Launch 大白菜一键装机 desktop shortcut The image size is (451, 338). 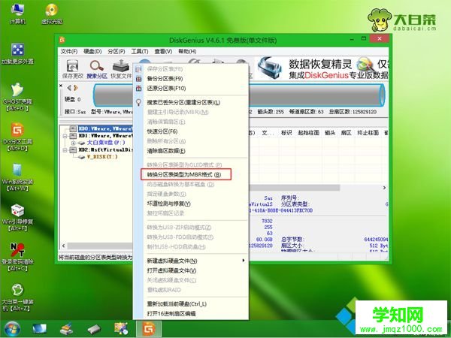[17, 297]
